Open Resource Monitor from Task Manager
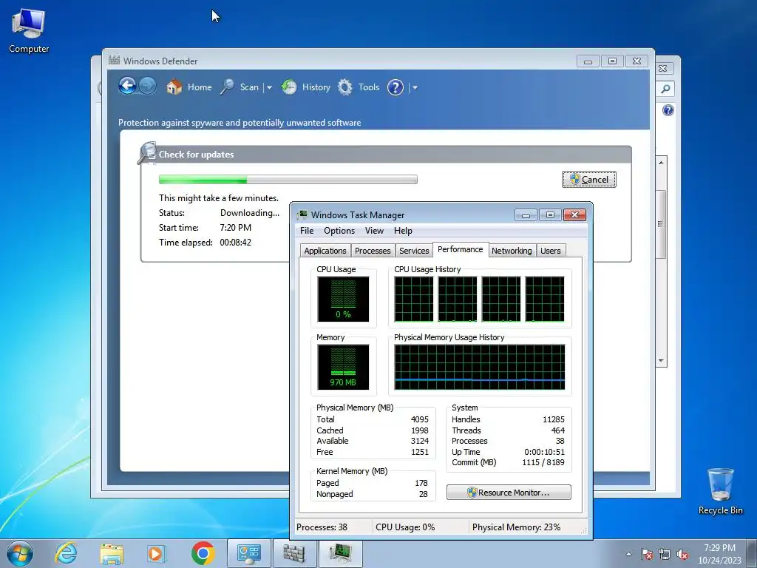This screenshot has height=568, width=757. coord(509,493)
